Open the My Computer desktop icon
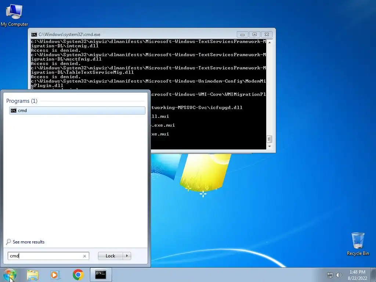376x282 pixels. (14, 15)
